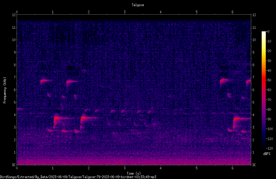Screen dimensions: 276x179
Task: Click the "-120" value on the color scale
Action: [269, 149]
